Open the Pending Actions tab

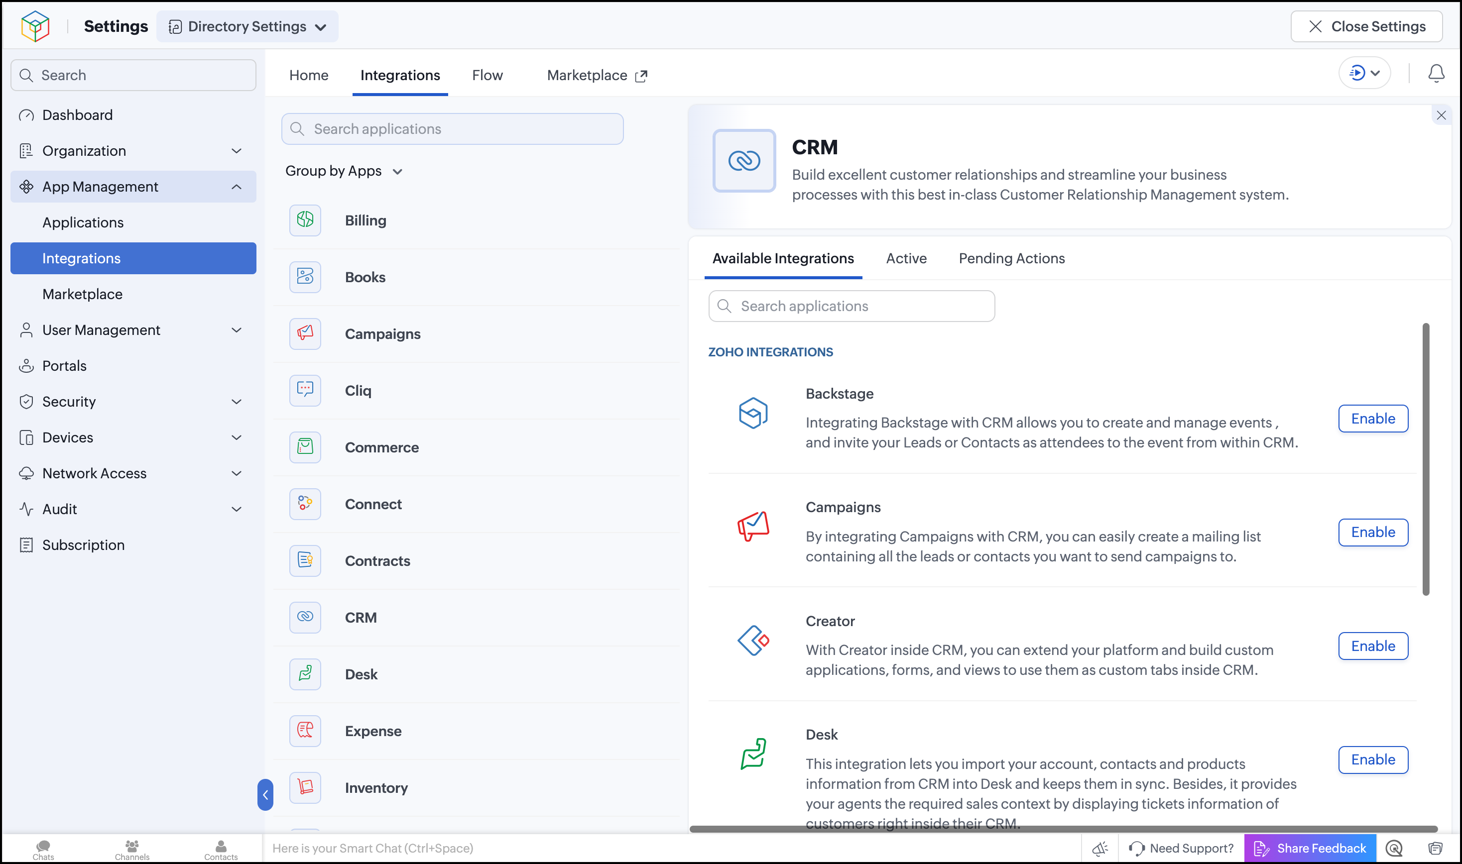pos(1011,258)
